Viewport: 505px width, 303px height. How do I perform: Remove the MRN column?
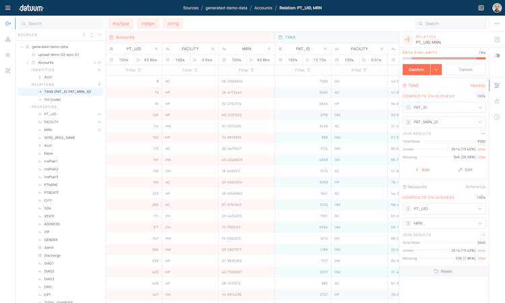269,49
